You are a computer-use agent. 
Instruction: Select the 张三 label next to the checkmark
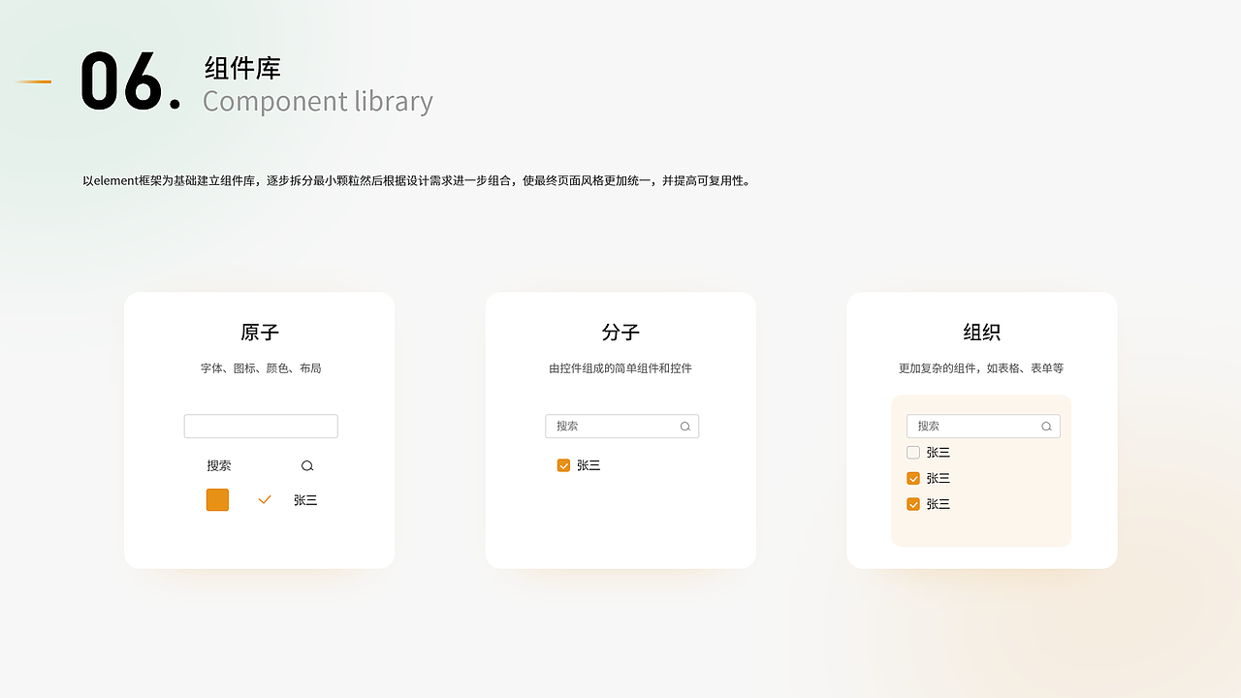(304, 499)
